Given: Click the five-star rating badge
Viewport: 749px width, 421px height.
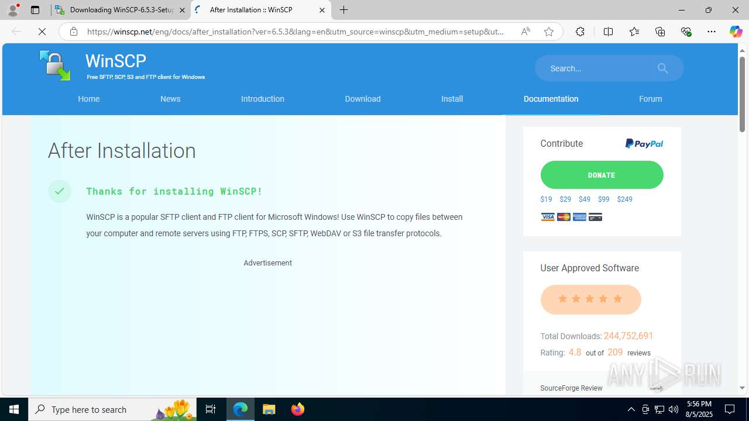Looking at the screenshot, I should point(590,299).
